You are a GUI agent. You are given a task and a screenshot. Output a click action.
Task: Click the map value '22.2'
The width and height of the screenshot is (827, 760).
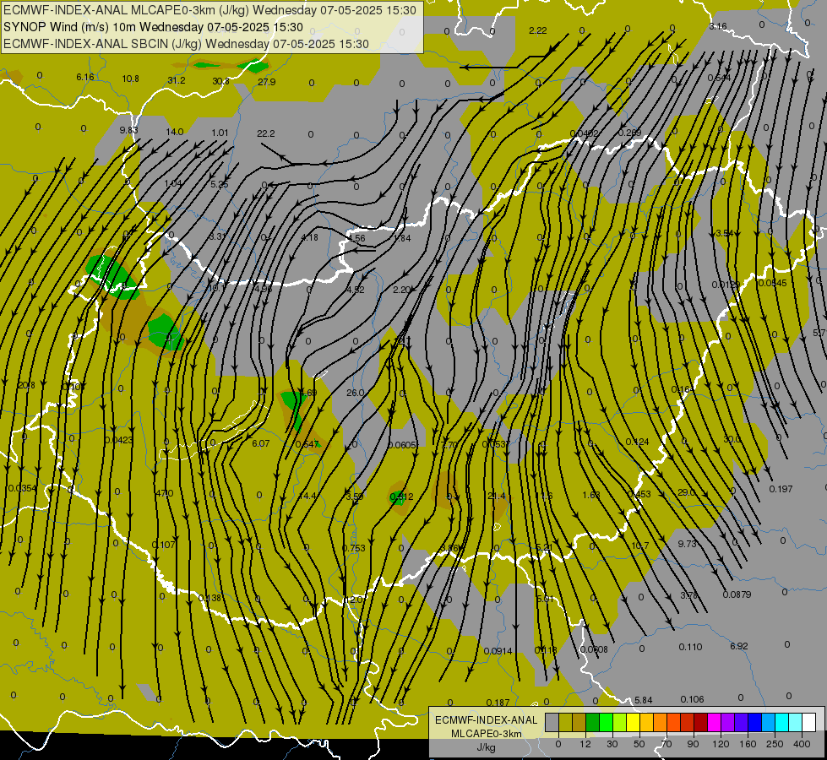(x=266, y=133)
